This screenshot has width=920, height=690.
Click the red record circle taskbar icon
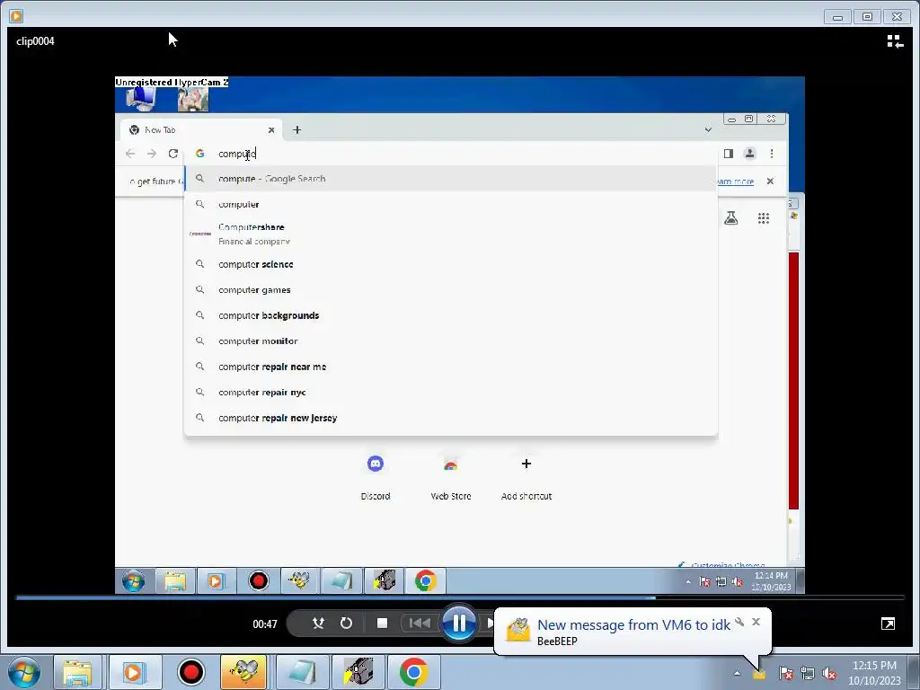(190, 672)
